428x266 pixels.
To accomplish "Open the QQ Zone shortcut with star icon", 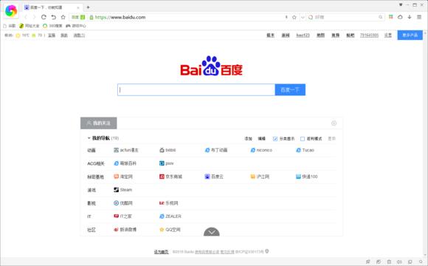I will 170,230.
